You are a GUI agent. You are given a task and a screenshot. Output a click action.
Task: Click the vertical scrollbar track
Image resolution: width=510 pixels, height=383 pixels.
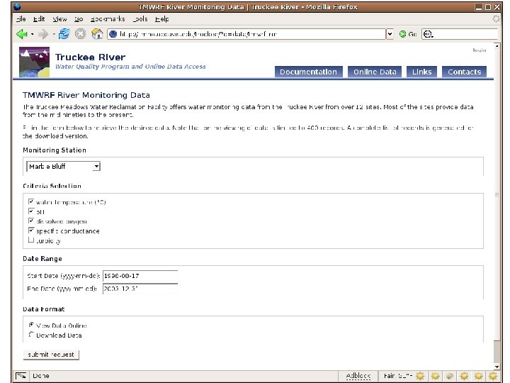pos(497,196)
